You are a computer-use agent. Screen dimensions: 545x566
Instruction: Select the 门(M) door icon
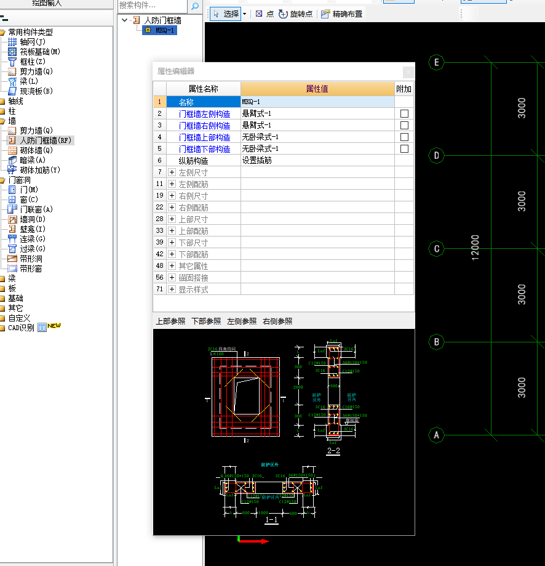(x=12, y=190)
